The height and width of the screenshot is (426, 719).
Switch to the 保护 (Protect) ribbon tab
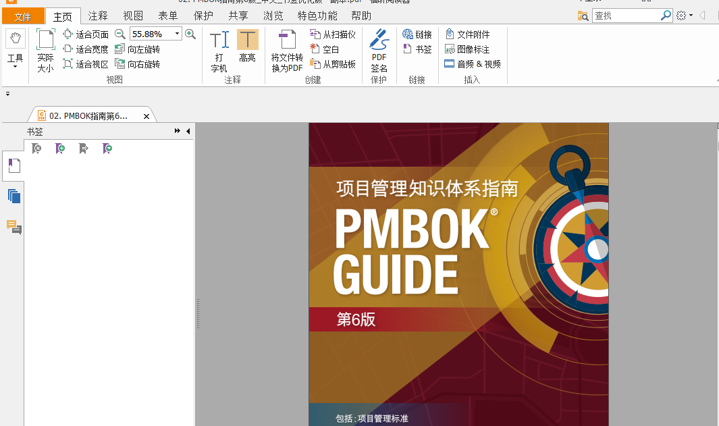[x=203, y=16]
